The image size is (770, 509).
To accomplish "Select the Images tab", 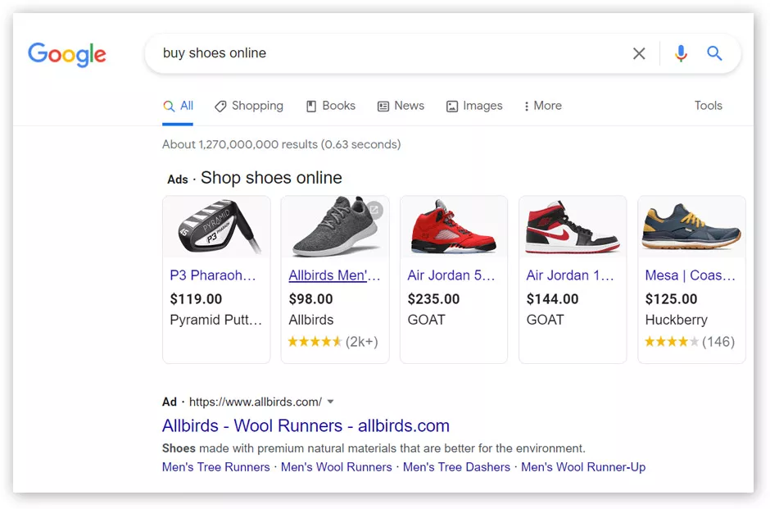I will pyautogui.click(x=474, y=106).
